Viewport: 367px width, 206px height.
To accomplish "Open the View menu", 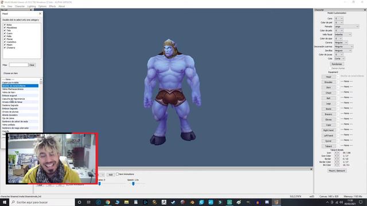I will (x=10, y=6).
